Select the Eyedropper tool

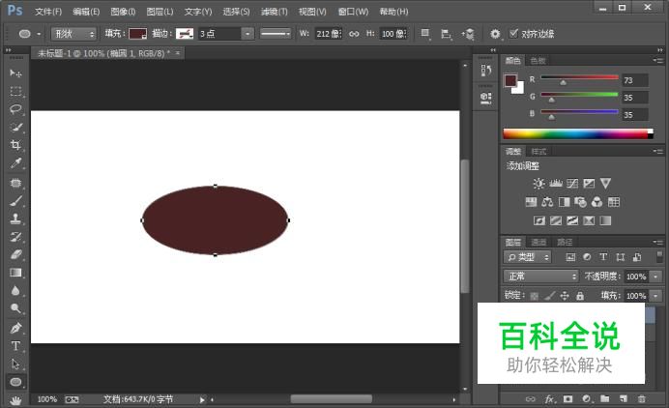[x=15, y=163]
